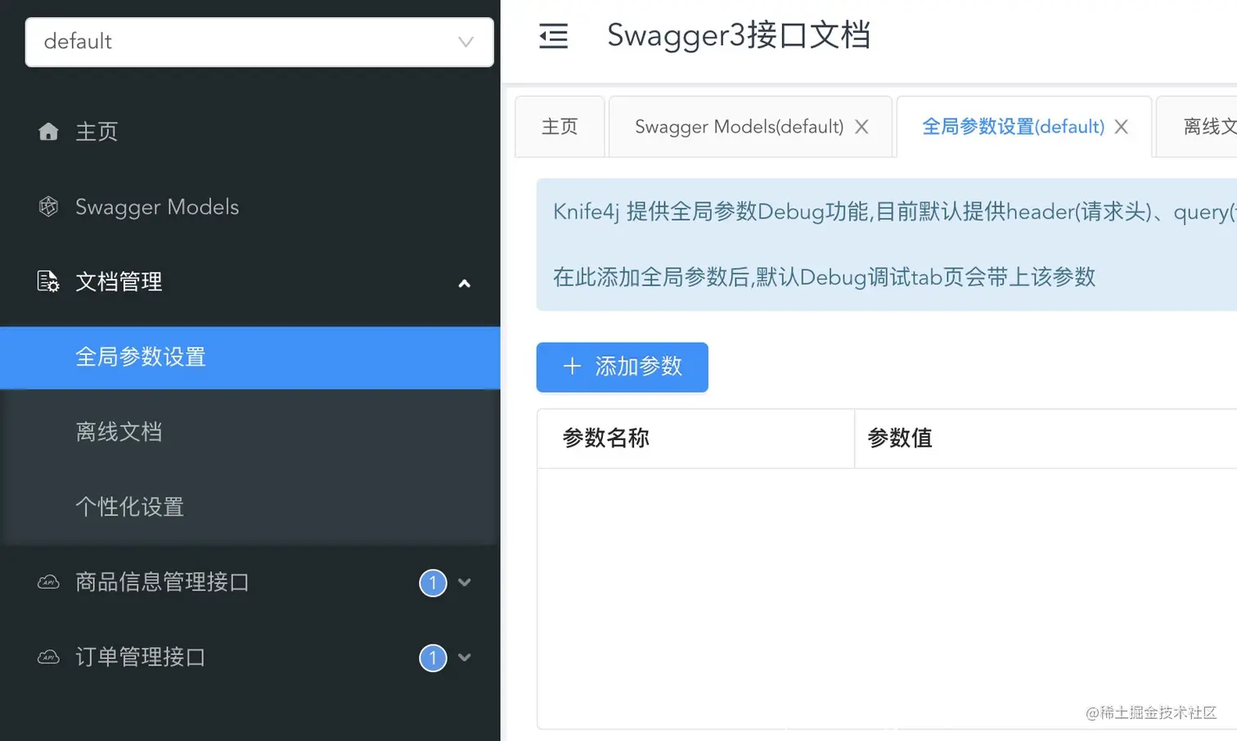Click the plus icon inside 添加参数 button

click(x=572, y=367)
